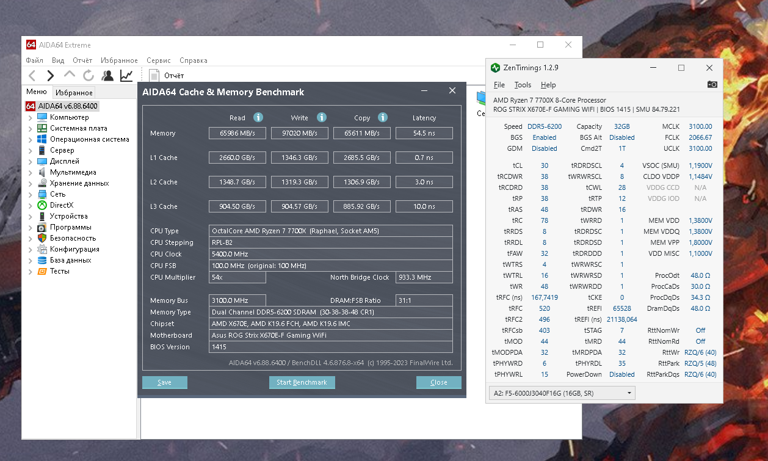Screen dimensions: 768x461
Task: Click the DirectX Xbox icon in tree
Action: [42, 205]
